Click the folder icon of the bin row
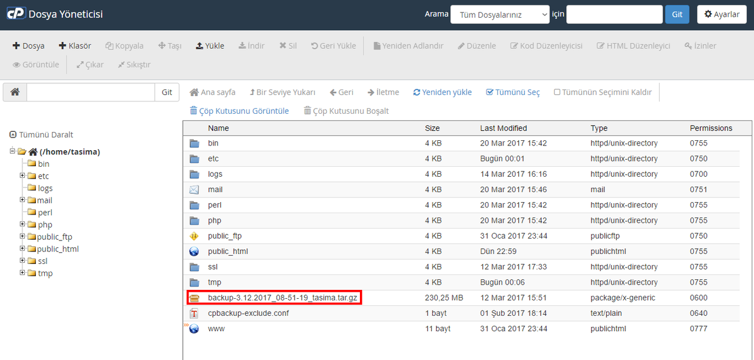The image size is (754, 360). (x=194, y=143)
